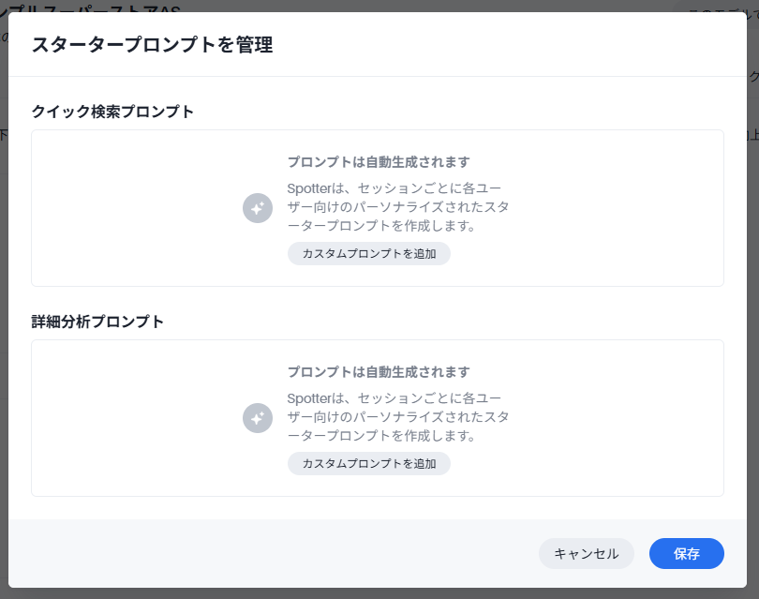Cancel the dialog with キャンセル
The width and height of the screenshot is (759, 599).
(x=587, y=553)
